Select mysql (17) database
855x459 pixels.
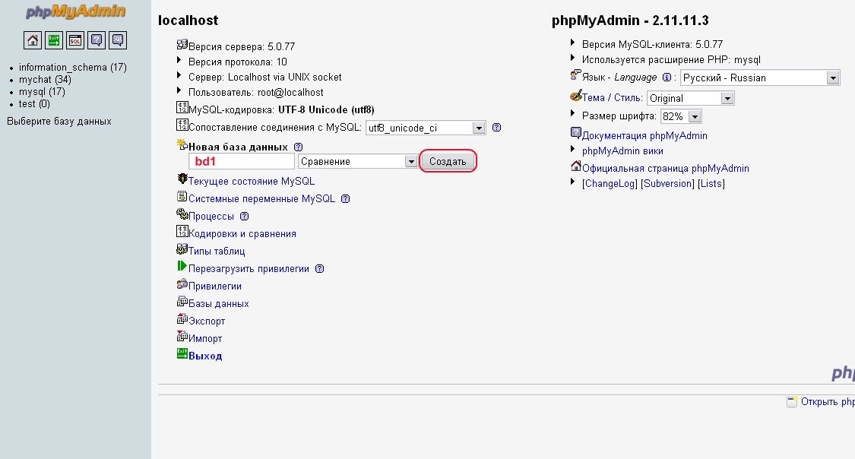click(42, 92)
